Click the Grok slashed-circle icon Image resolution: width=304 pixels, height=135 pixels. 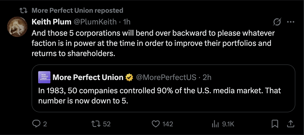pos(277,22)
